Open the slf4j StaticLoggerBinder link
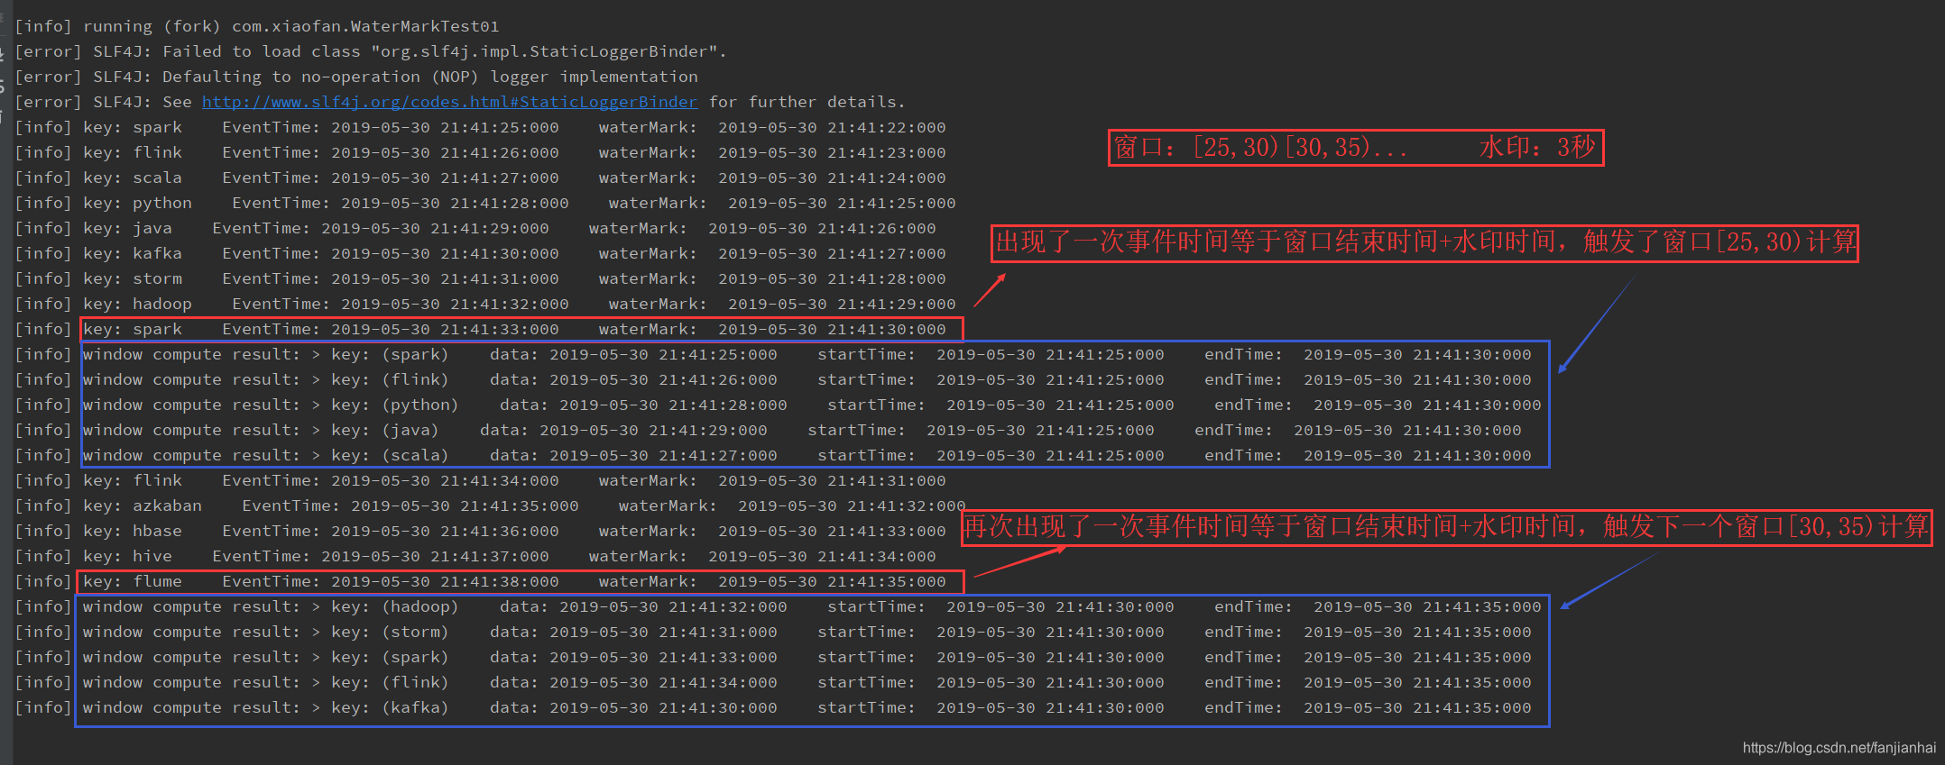The image size is (1945, 765). click(x=449, y=102)
